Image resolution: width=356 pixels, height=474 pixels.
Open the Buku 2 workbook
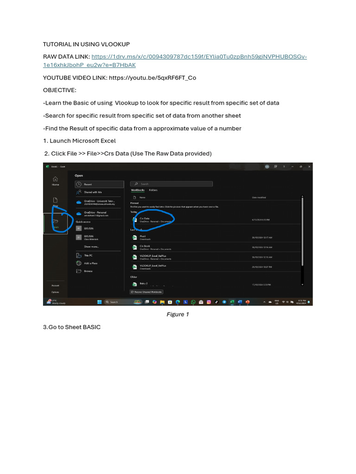[x=216, y=284]
